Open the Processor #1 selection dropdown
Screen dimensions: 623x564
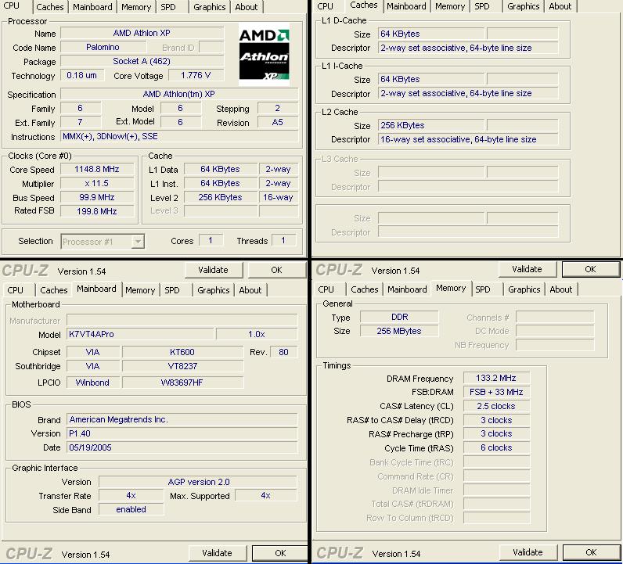[x=102, y=242]
